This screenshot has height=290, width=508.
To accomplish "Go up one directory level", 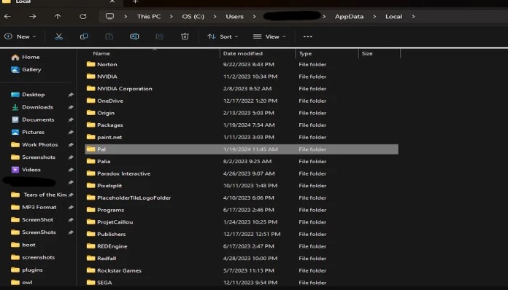I will [58, 16].
